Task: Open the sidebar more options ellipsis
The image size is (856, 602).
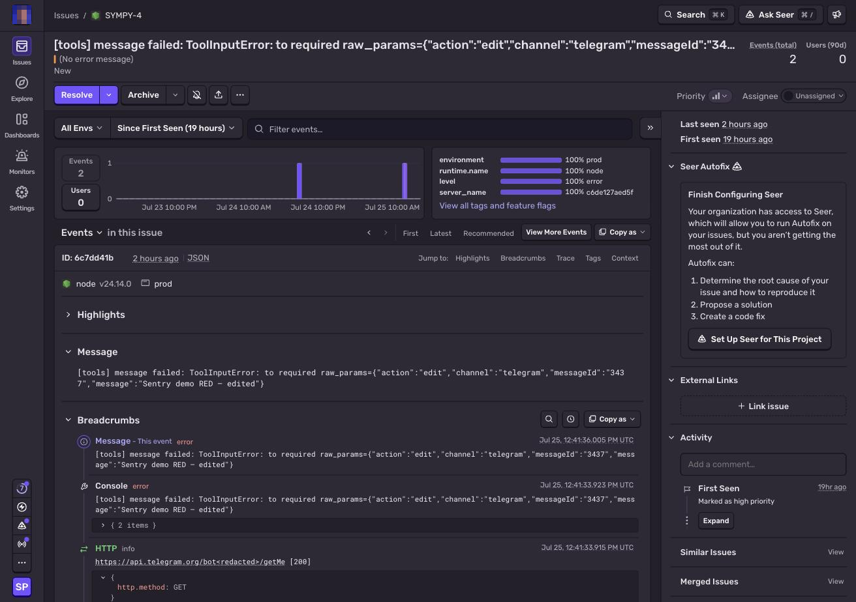Action: point(22,562)
